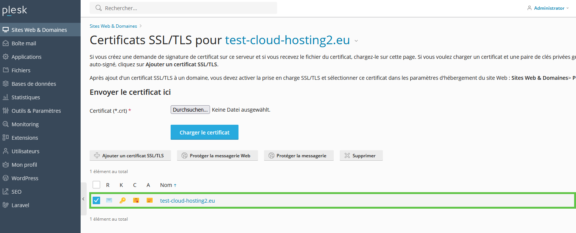The image size is (576, 233).
Task: Click the Mon profil icon
Action: [x=6, y=164]
